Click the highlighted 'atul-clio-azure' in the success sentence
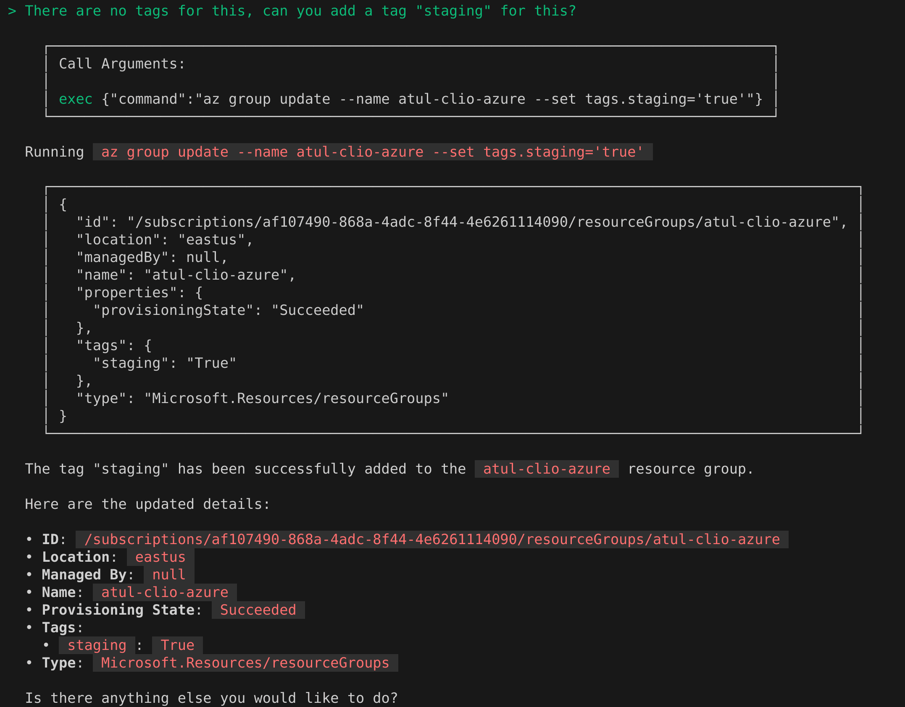 tap(547, 469)
